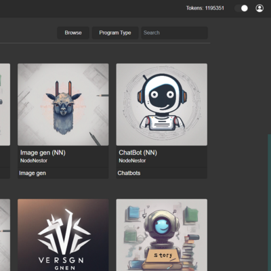Open NodeNestor author under Image gen (NN)
The height and width of the screenshot is (271, 271).
(x=34, y=161)
